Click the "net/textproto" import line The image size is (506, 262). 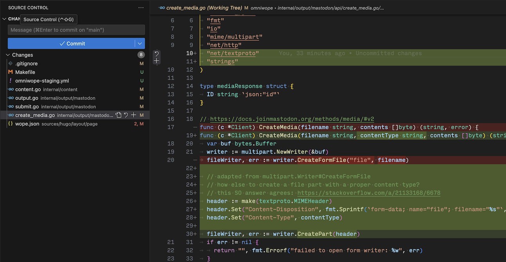pyautogui.click(x=233, y=53)
